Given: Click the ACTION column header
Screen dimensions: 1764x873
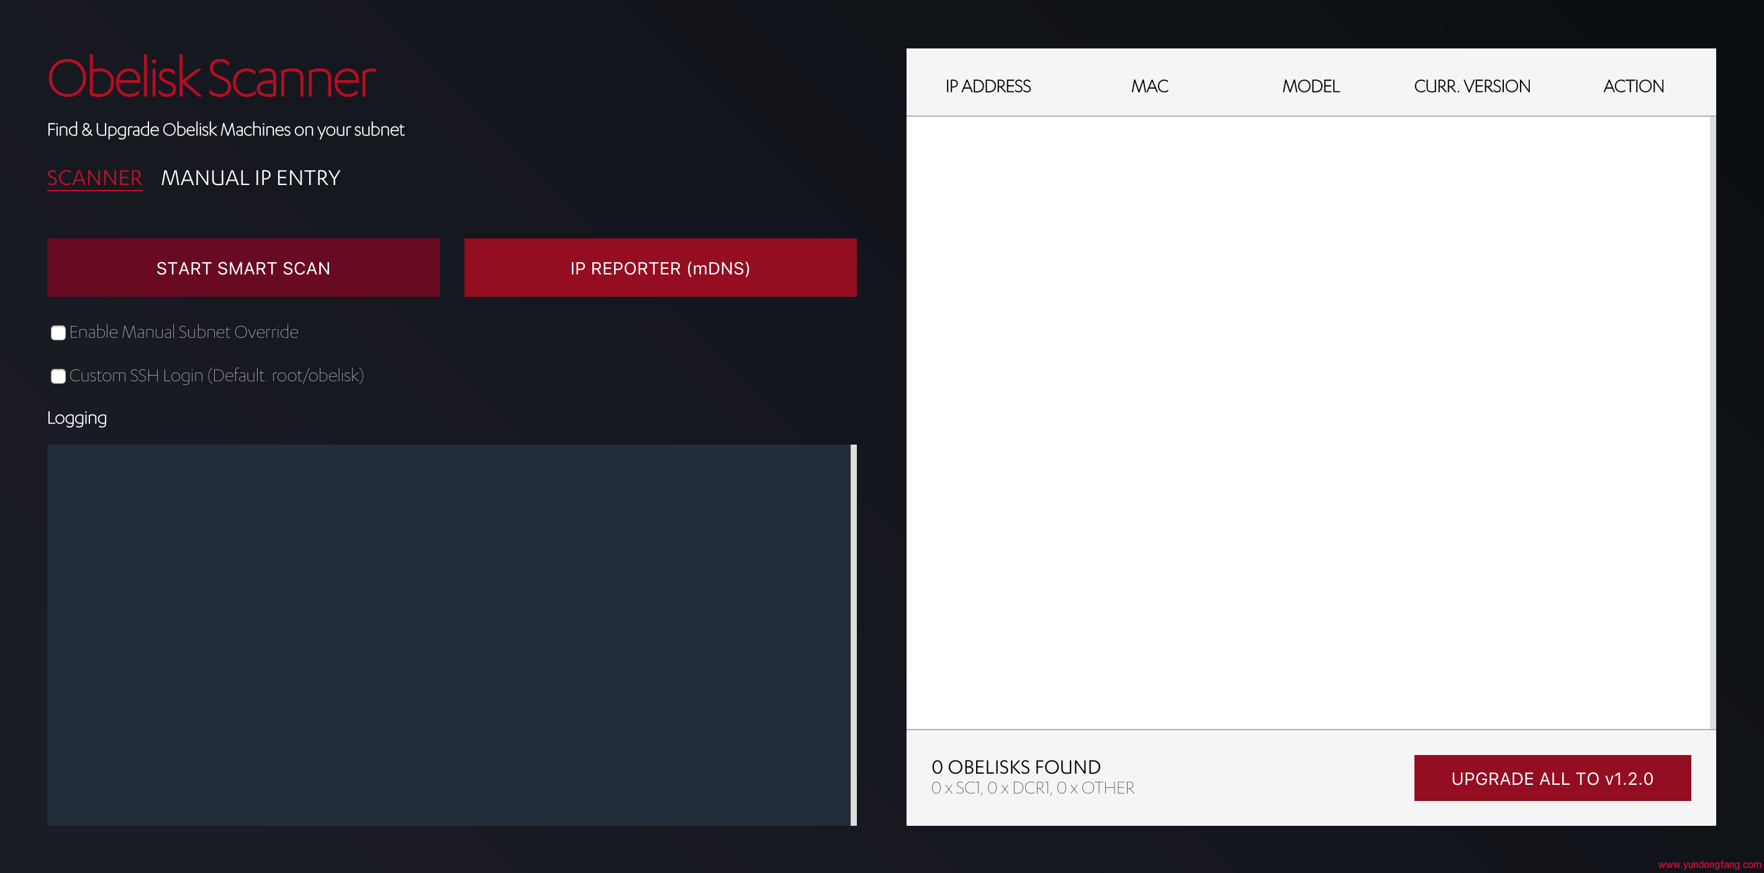Looking at the screenshot, I should (1633, 86).
